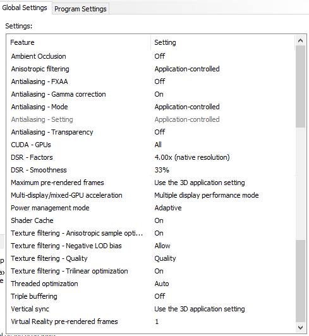Open Off setting for Antialiasing - FXAA
The width and height of the screenshot is (309, 336).
[160, 81]
